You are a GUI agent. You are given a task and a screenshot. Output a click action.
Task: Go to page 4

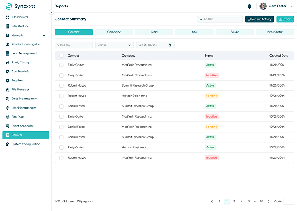tap(242, 202)
